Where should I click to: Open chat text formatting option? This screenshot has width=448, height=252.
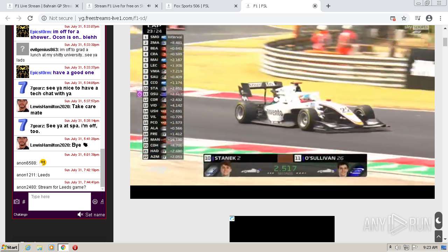pyautogui.click(x=102, y=202)
